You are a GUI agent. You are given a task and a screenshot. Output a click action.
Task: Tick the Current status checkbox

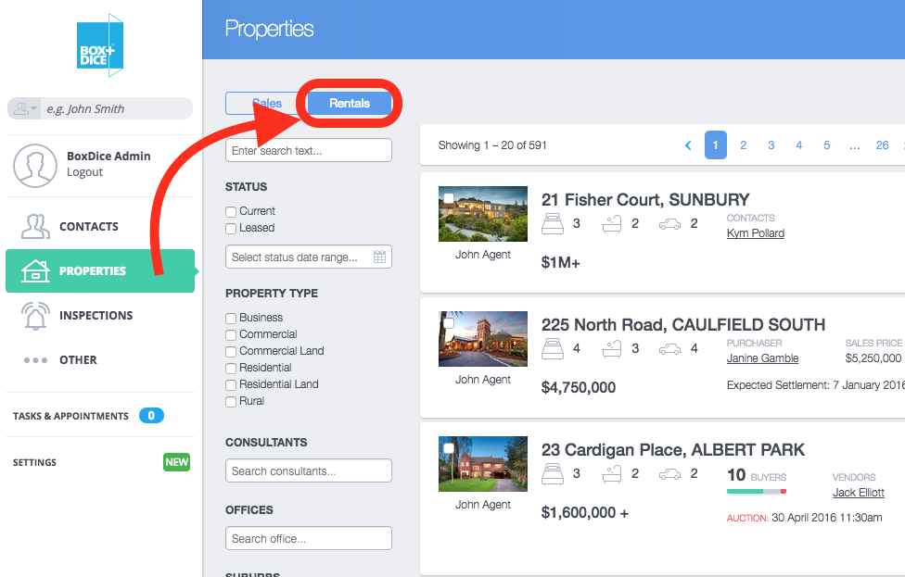click(x=231, y=211)
